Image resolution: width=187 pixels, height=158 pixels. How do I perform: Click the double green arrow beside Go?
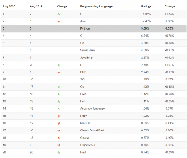59,87
